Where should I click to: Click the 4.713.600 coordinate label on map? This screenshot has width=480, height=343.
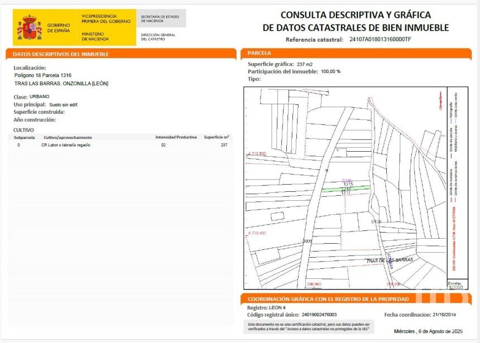(257, 153)
